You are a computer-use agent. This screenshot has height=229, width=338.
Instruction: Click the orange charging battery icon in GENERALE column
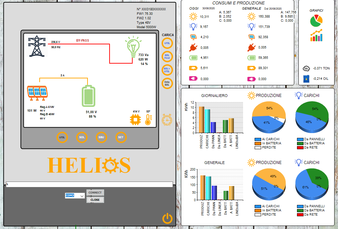pyautogui.click(x=251, y=68)
